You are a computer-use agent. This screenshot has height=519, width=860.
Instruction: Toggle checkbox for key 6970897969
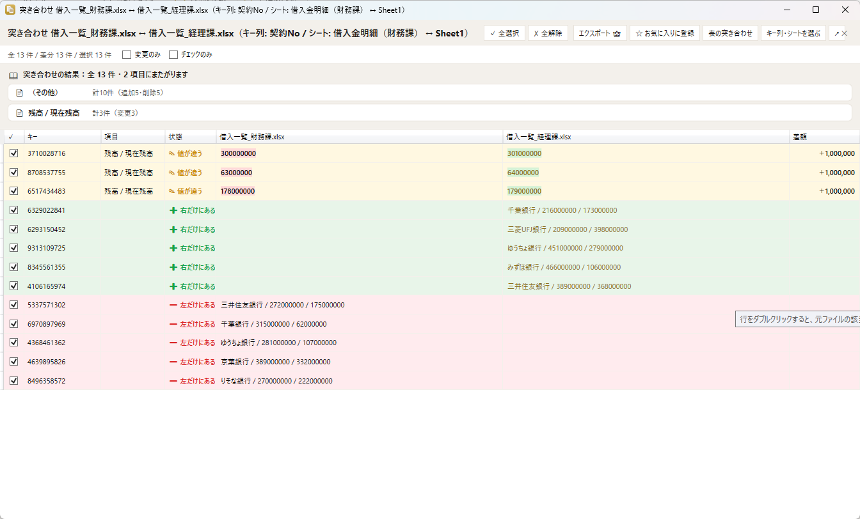(x=14, y=324)
